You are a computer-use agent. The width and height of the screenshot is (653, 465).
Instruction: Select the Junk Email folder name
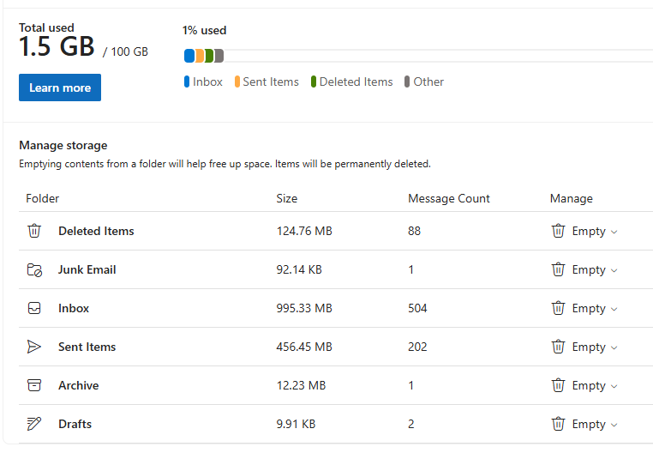coord(87,270)
